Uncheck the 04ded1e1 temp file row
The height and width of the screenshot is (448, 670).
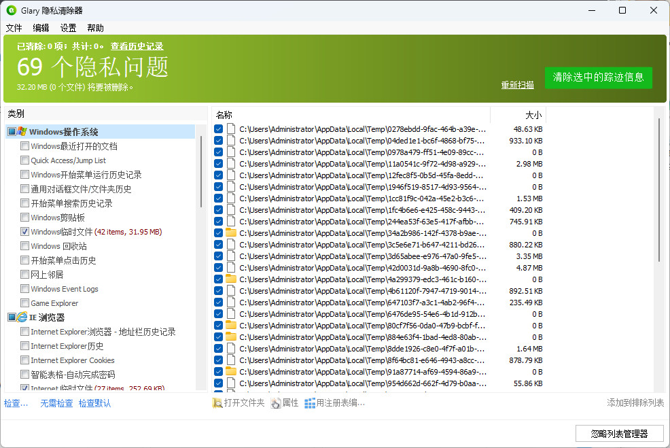point(218,140)
